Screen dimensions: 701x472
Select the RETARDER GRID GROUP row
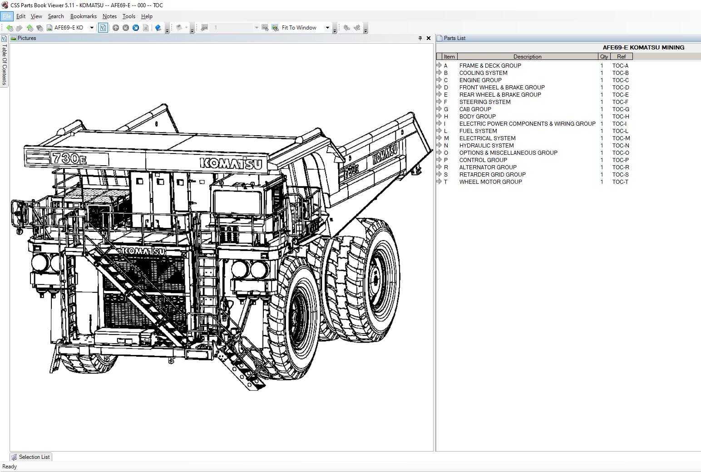coord(534,174)
